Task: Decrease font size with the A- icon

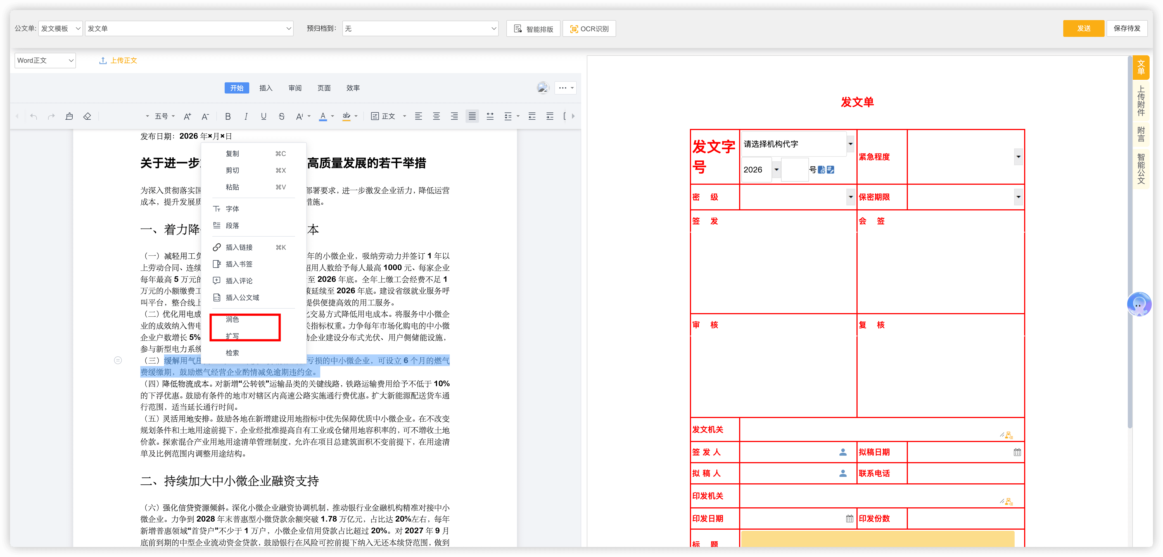Action: (205, 116)
